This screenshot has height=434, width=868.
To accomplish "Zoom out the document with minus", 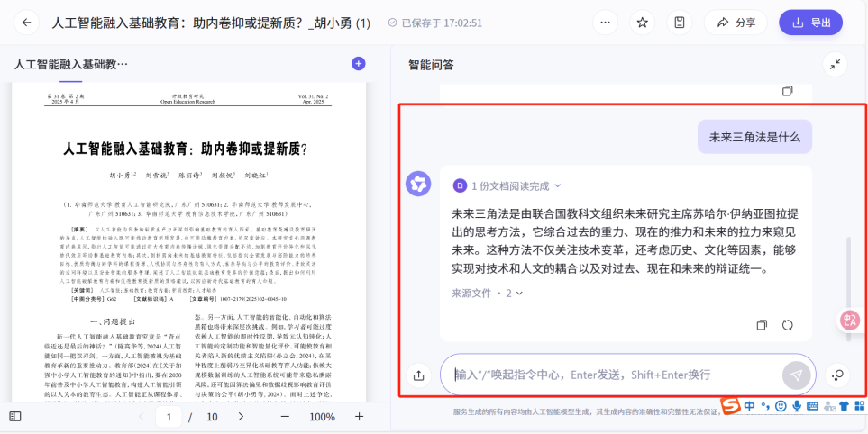I will pyautogui.click(x=285, y=416).
